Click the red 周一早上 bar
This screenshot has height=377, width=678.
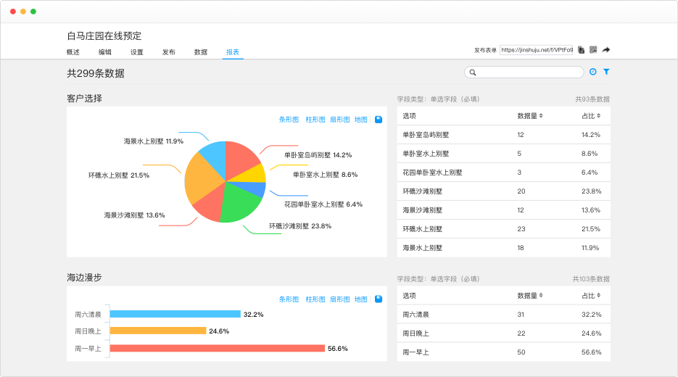pyautogui.click(x=217, y=349)
